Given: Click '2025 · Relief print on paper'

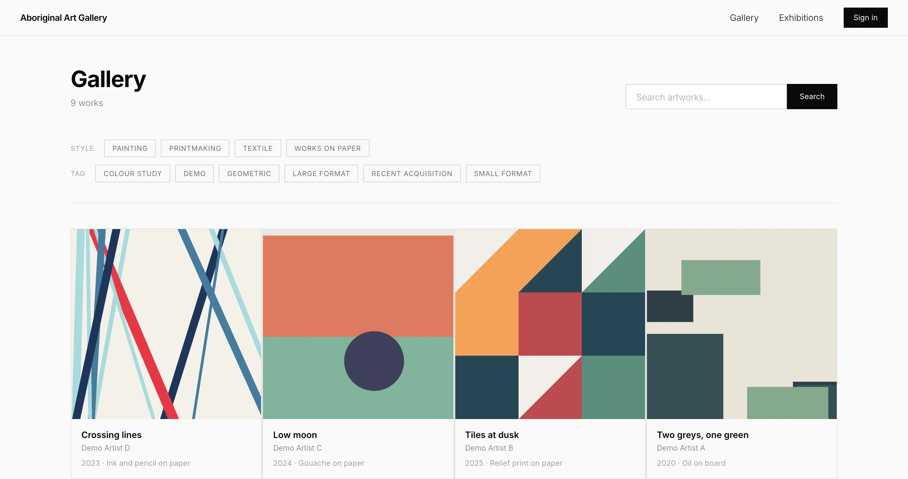Looking at the screenshot, I should pyautogui.click(x=514, y=463).
